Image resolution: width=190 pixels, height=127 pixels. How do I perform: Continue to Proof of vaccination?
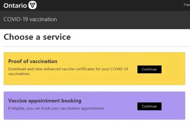click(x=149, y=69)
